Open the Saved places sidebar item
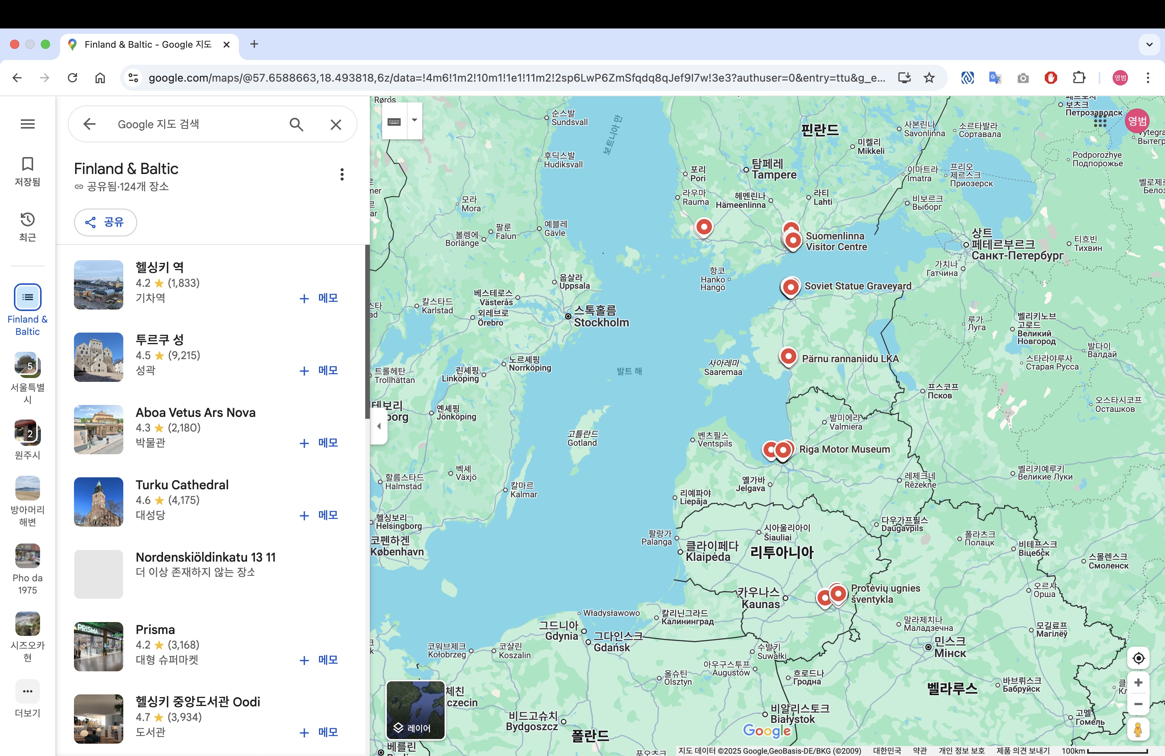 (27, 172)
